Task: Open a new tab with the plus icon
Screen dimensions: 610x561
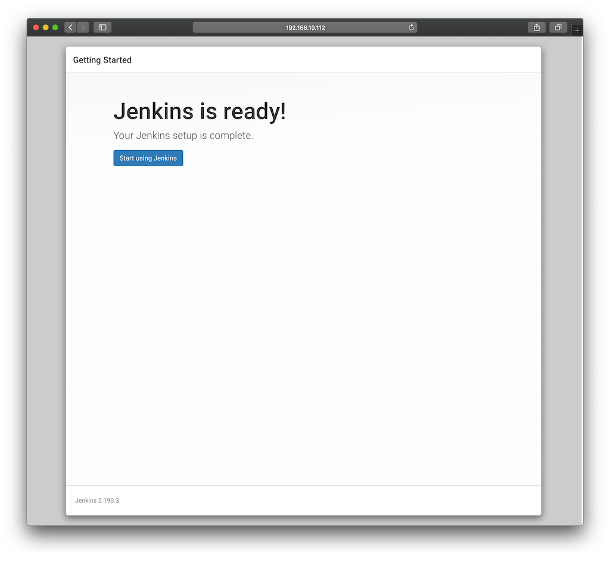Action: coord(577,30)
